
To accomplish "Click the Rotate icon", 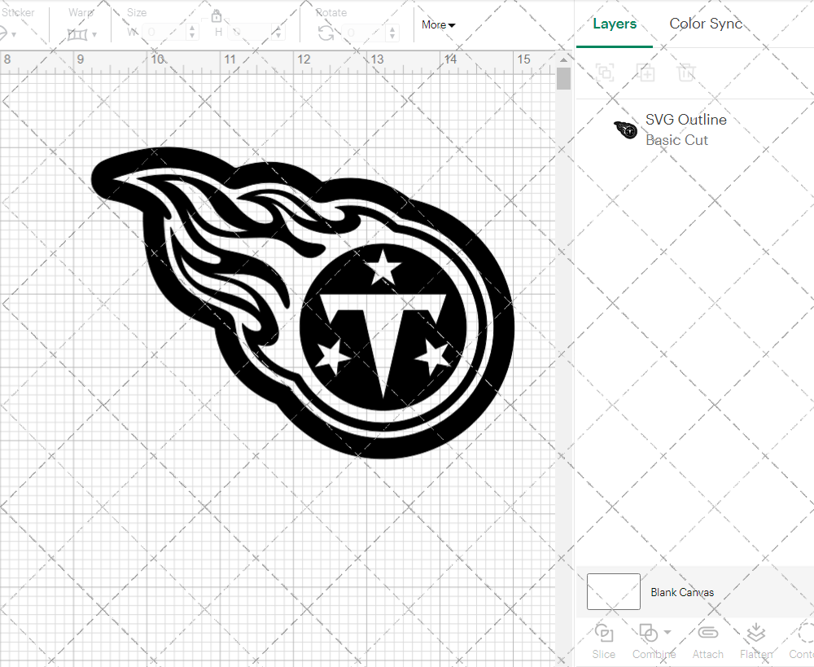I will 326,33.
